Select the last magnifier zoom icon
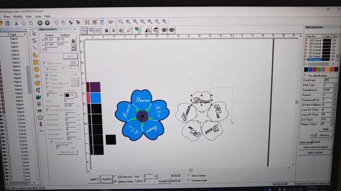341x191 pixels. (x=165, y=21)
